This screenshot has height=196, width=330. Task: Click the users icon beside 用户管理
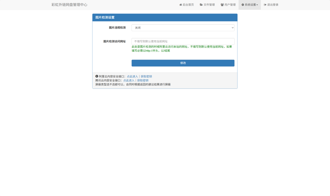[x=222, y=5]
